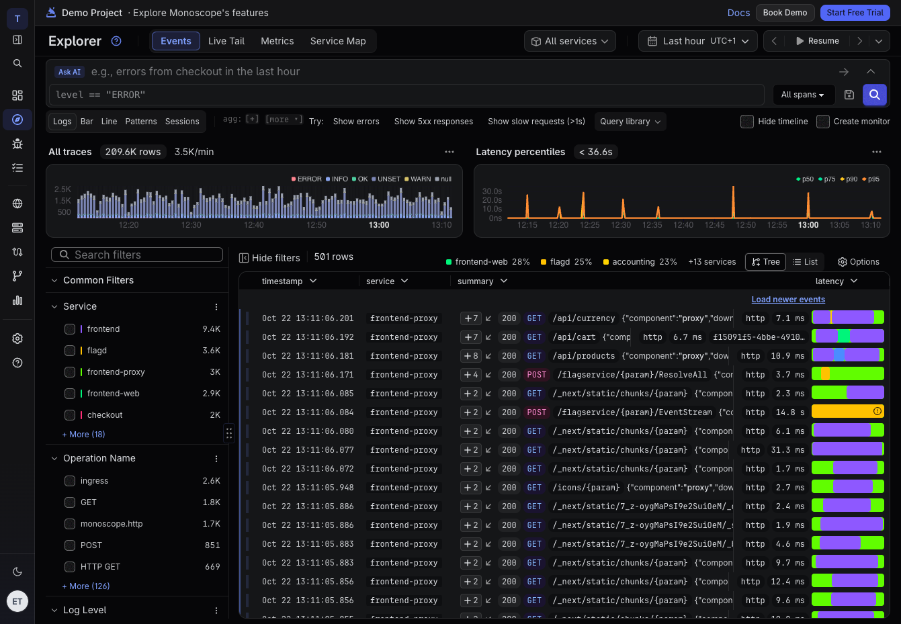901x624 pixels.
Task: Collapse the Ask AI bar with up chevron
Action: click(x=871, y=71)
